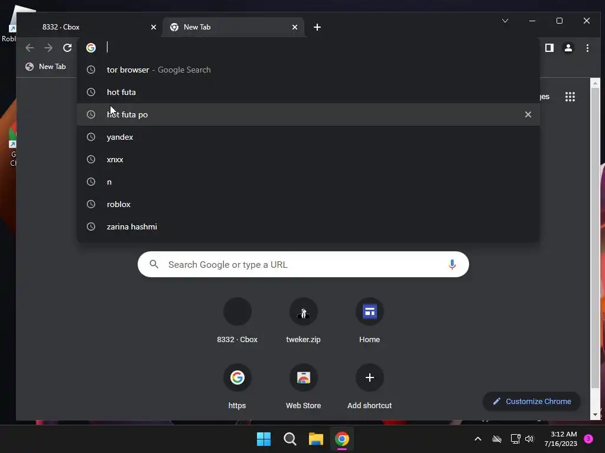Open the Home shortcut tile
Screen dimensions: 605x453
pyautogui.click(x=370, y=321)
